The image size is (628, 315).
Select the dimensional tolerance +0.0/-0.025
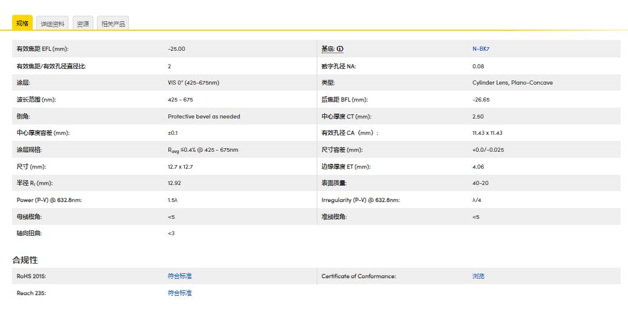(488, 150)
